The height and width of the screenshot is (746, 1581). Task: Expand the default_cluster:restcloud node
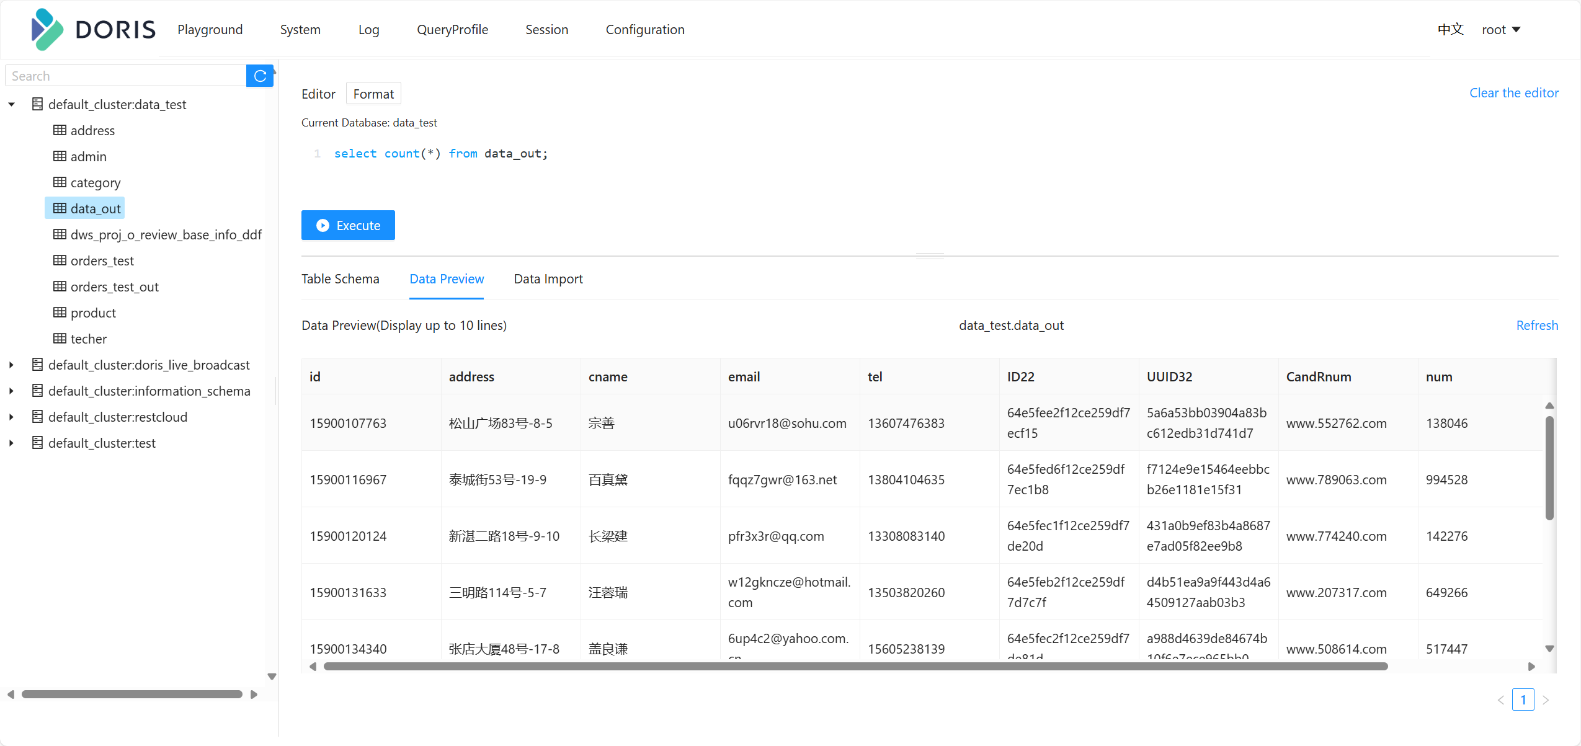click(12, 417)
